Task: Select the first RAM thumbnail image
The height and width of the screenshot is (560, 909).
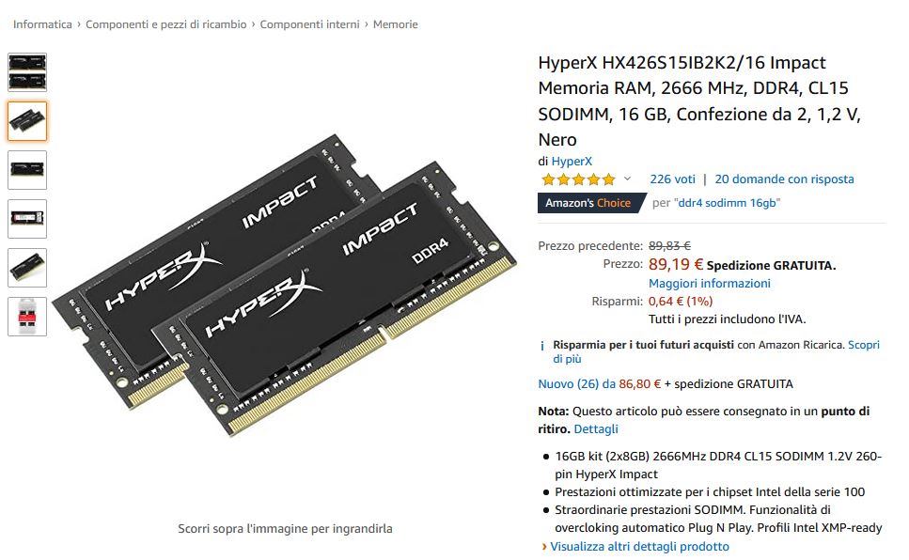Action: tap(27, 72)
